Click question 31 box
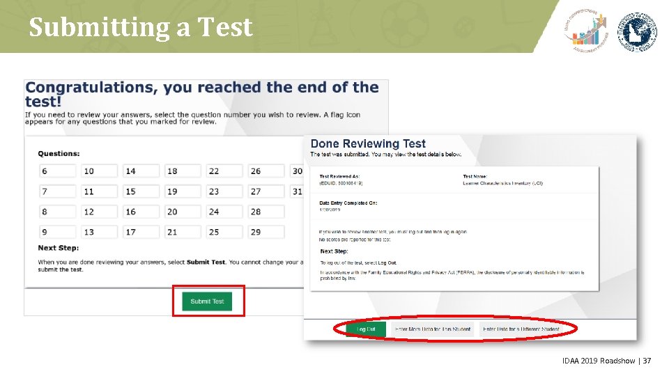This screenshot has height=376, width=669. tap(297, 191)
